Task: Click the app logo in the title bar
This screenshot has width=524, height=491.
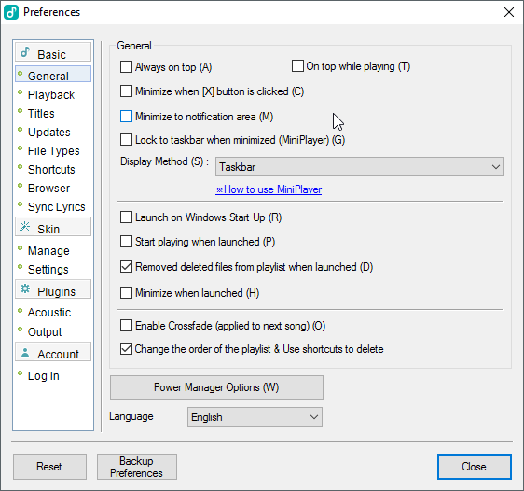Action: pos(11,12)
